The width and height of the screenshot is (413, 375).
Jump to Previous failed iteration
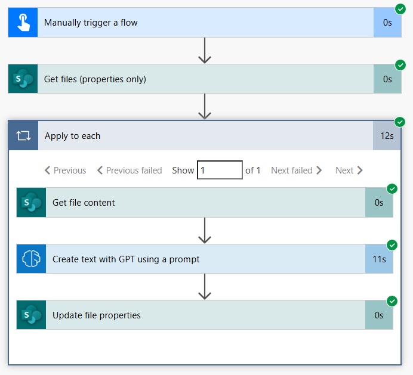coord(130,171)
